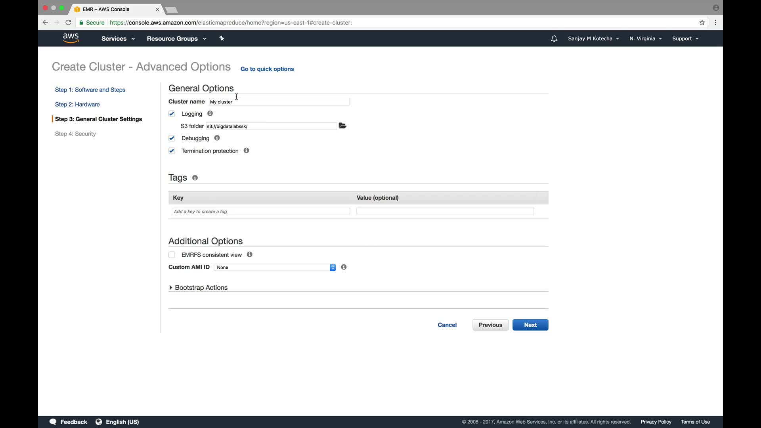Viewport: 761px width, 428px height.
Task: Open the N. Virginia region dropdown
Action: click(x=645, y=38)
